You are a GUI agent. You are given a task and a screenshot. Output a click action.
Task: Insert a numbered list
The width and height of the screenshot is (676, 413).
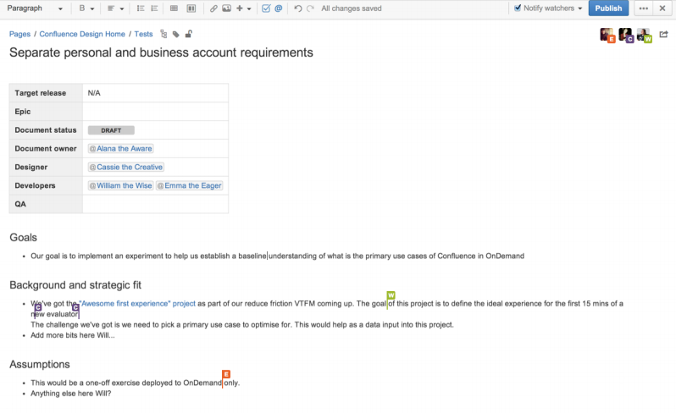click(154, 8)
